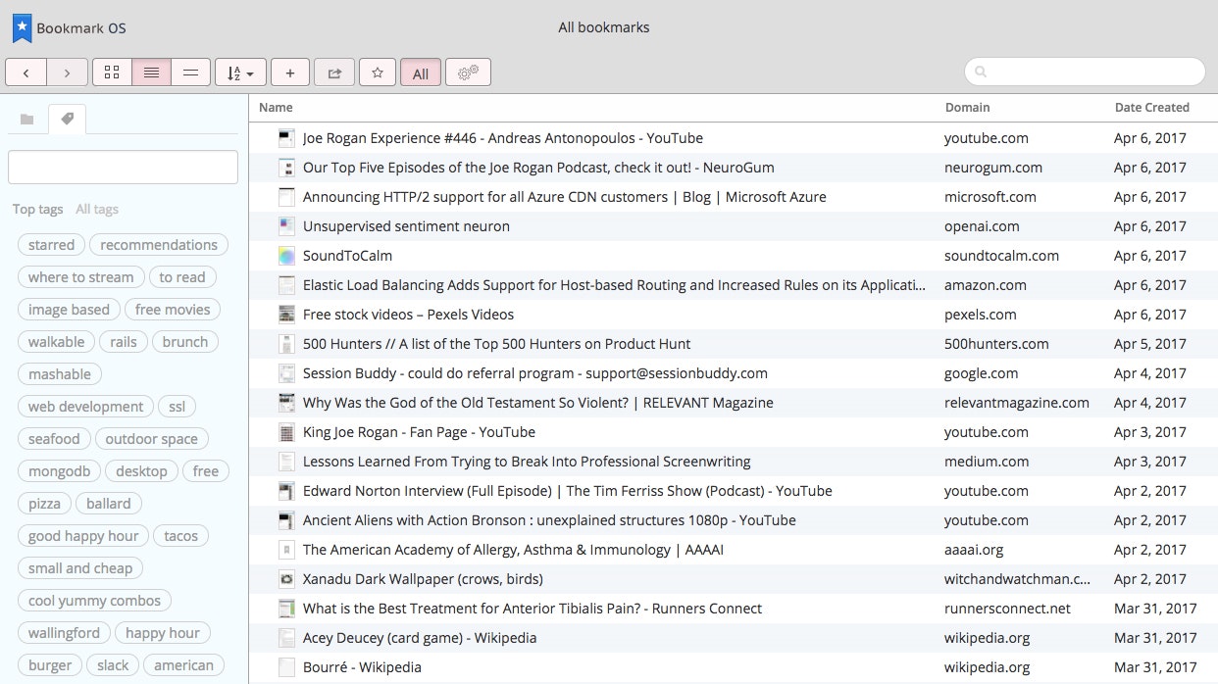Viewport: 1218px width, 684px height.
Task: Toggle the All bookmarks filter button
Action: point(421,73)
